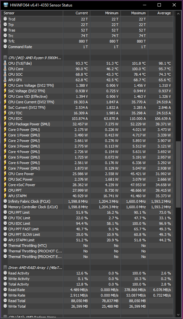
Task: Select the Tras timing row
Action: click(87, 30)
